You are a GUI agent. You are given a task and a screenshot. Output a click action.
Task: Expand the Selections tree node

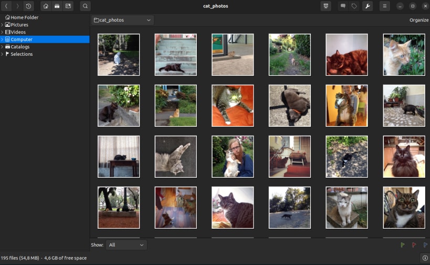click(2, 54)
